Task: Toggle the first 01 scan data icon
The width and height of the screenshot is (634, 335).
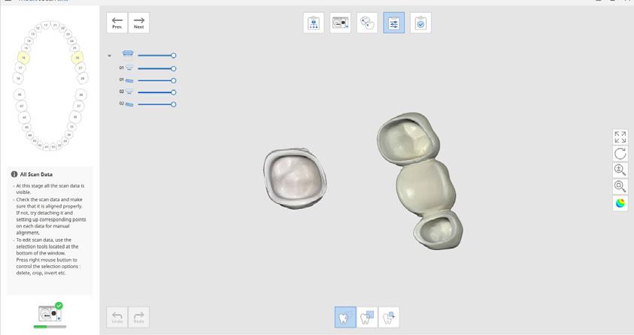Action: click(x=129, y=68)
